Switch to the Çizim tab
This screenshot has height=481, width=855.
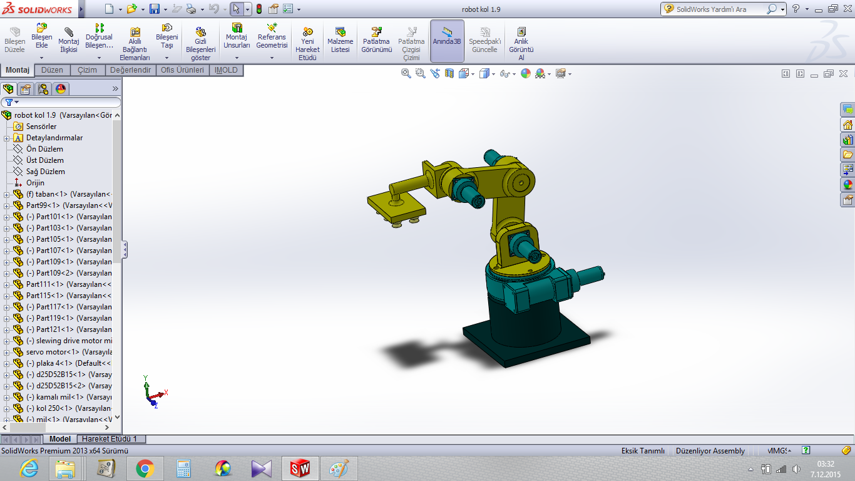tap(88, 70)
